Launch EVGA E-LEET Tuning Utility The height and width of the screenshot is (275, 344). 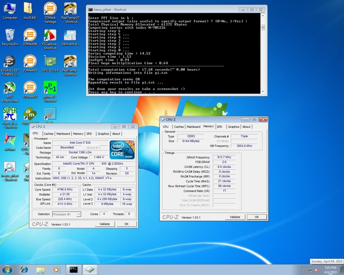point(10,66)
